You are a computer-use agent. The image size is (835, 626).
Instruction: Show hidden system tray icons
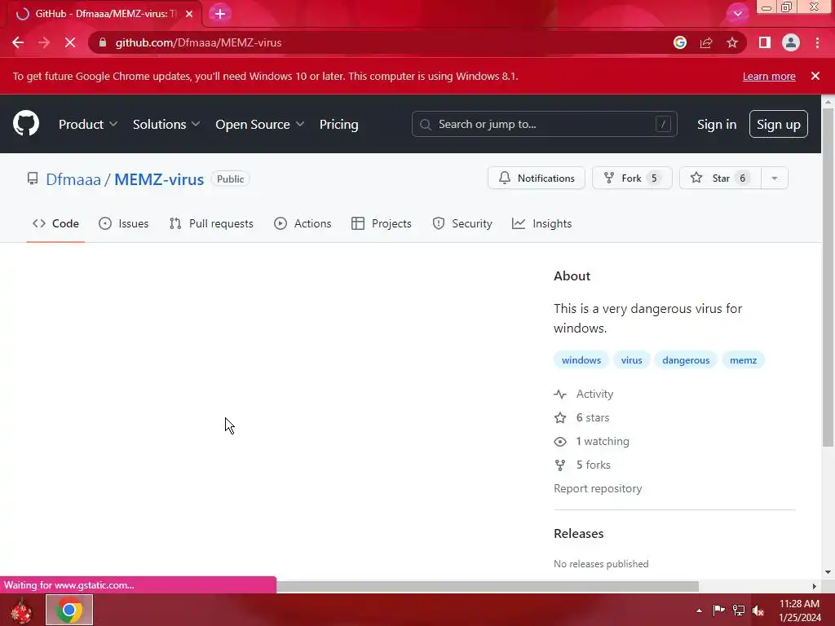tap(699, 611)
